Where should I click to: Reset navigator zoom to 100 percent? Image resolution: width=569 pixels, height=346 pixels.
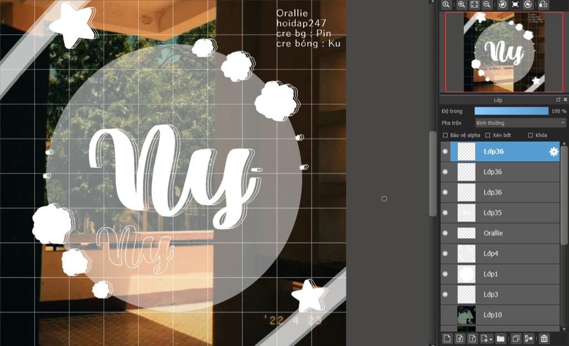[446, 4]
